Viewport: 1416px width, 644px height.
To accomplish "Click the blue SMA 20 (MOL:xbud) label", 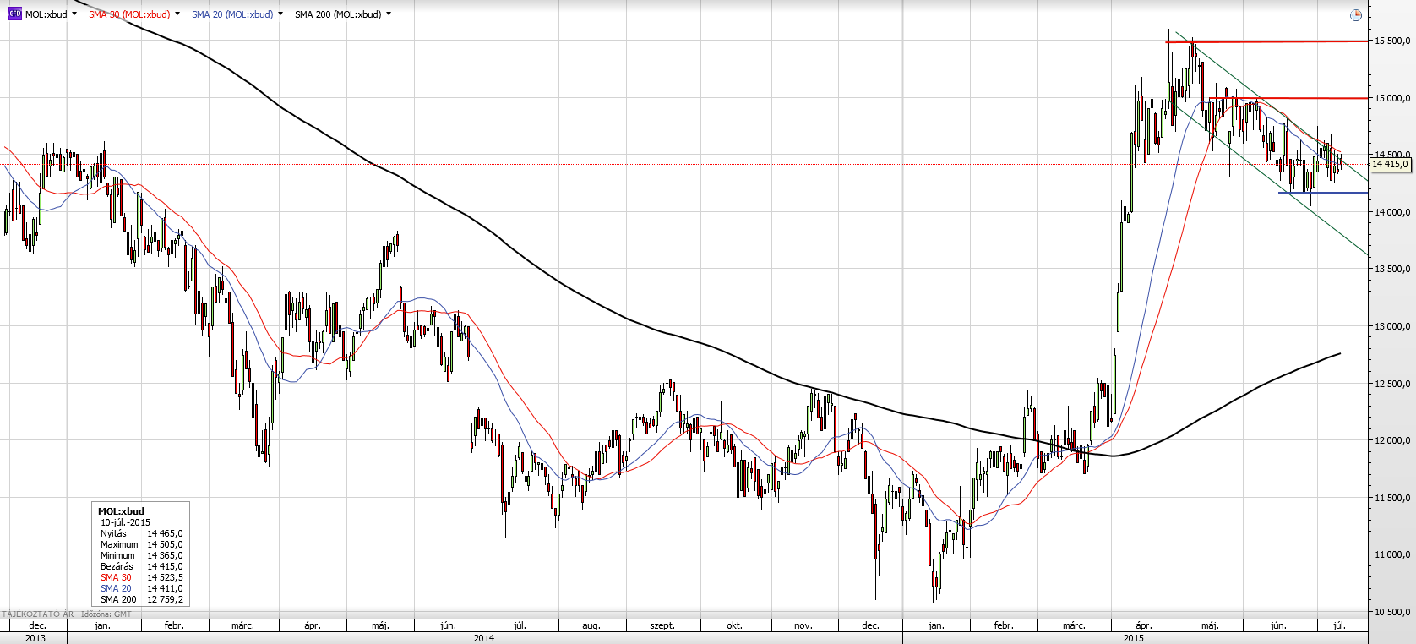I will tap(231, 14).
